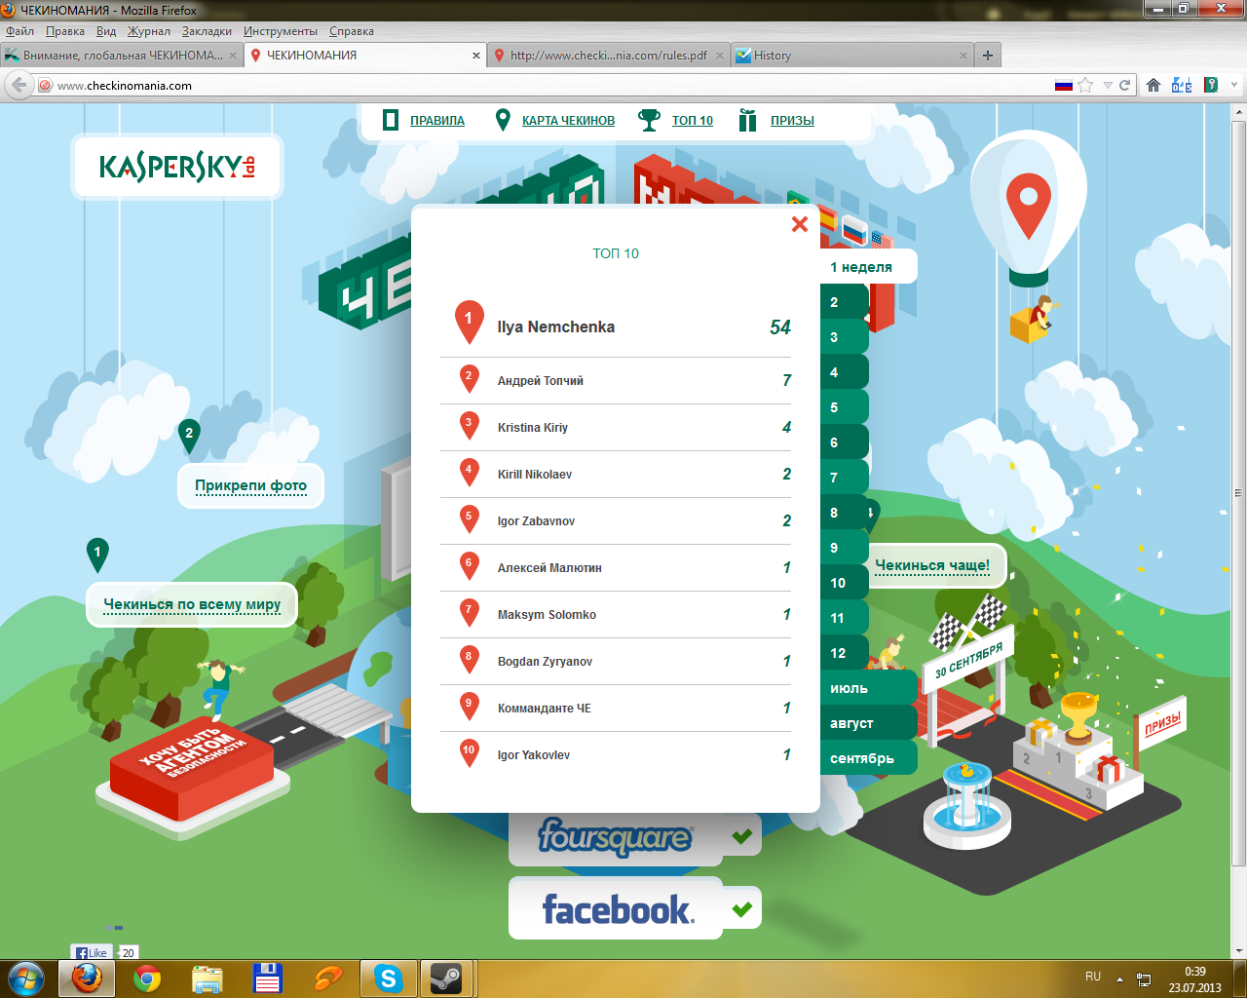This screenshot has width=1247, height=998.
Task: Click Андрей Топчий in the ranking
Action: [541, 381]
